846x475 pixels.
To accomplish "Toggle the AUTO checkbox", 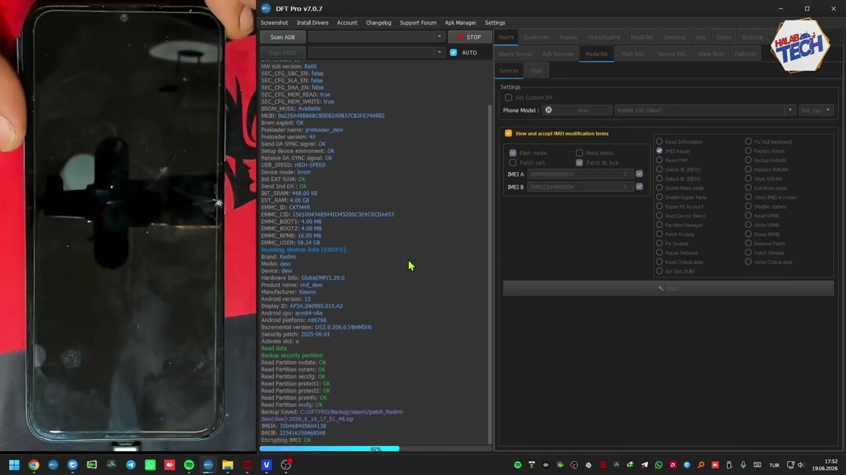I will click(453, 53).
